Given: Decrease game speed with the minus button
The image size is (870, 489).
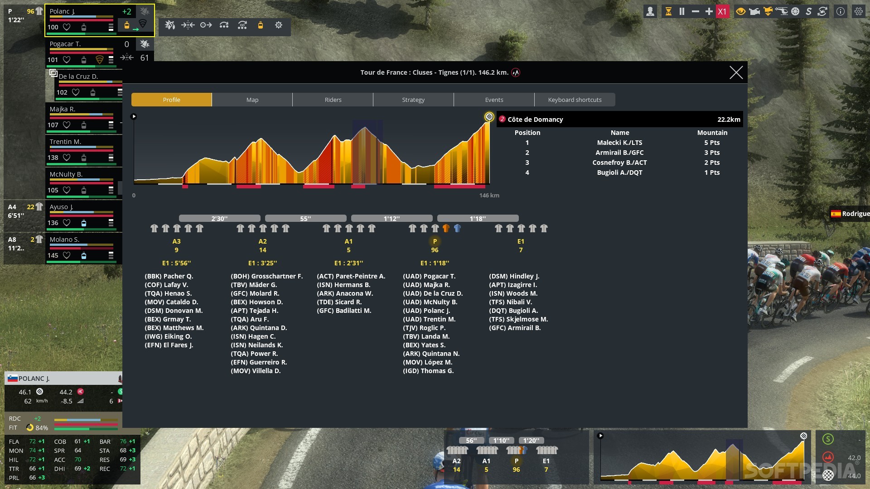Looking at the screenshot, I should [696, 12].
